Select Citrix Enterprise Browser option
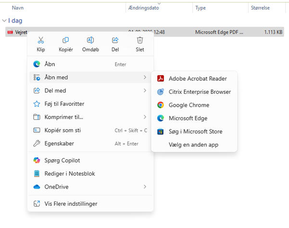 pyautogui.click(x=199, y=92)
